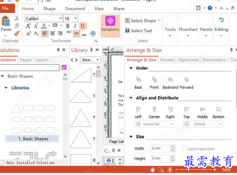Enable Lock Proportions checkbox
This screenshot has height=175, width=237.
185,149
